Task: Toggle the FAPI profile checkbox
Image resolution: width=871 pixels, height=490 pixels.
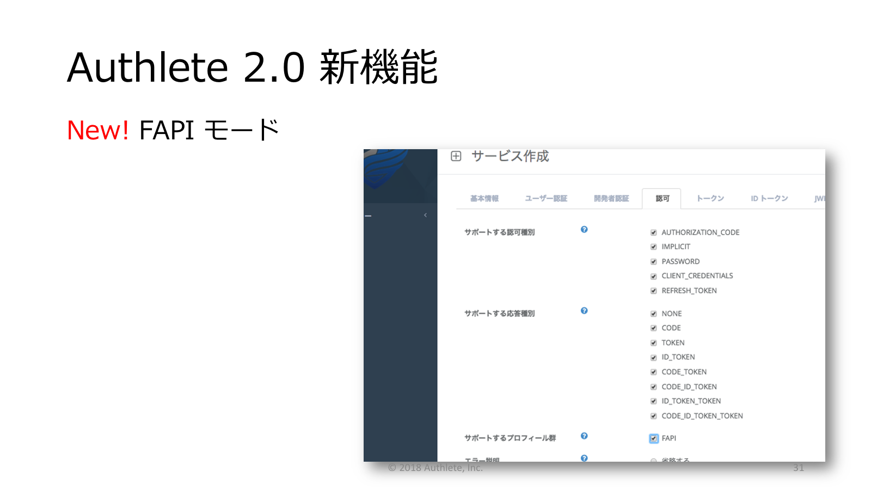Action: coord(654,438)
